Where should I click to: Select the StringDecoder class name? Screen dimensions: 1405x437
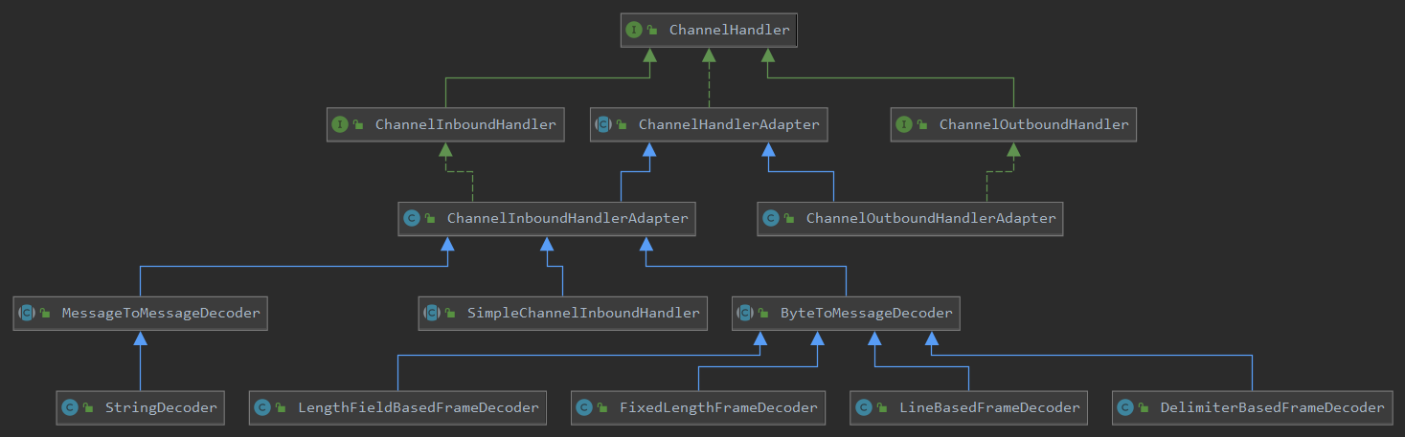[x=161, y=407]
